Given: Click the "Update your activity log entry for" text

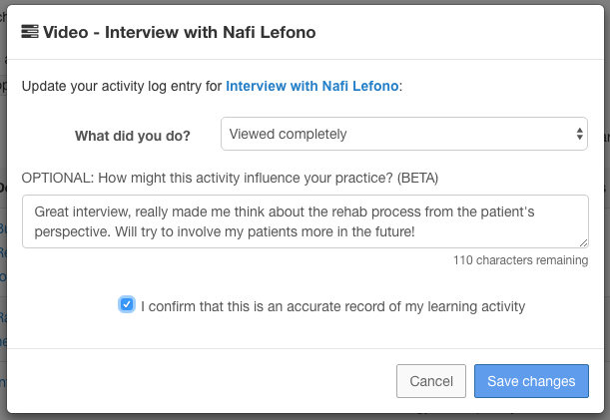Looking at the screenshot, I should [x=122, y=86].
